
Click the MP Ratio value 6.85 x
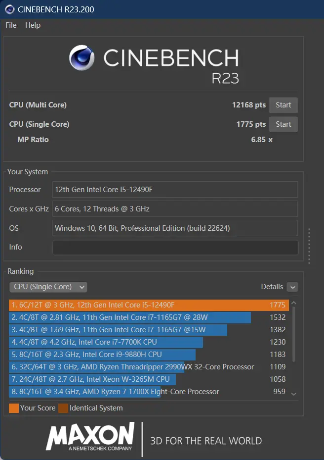tap(262, 140)
